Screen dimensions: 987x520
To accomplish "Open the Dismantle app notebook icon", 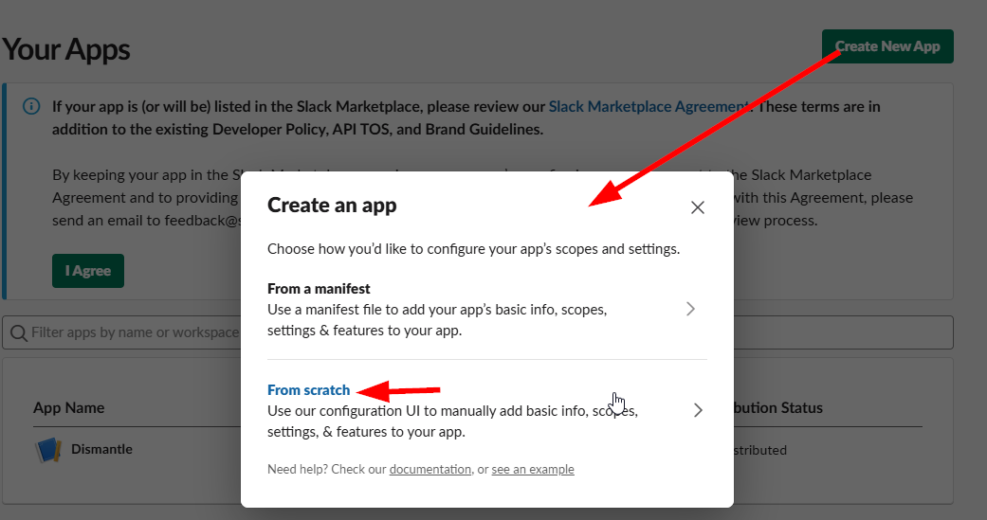I will [x=47, y=450].
